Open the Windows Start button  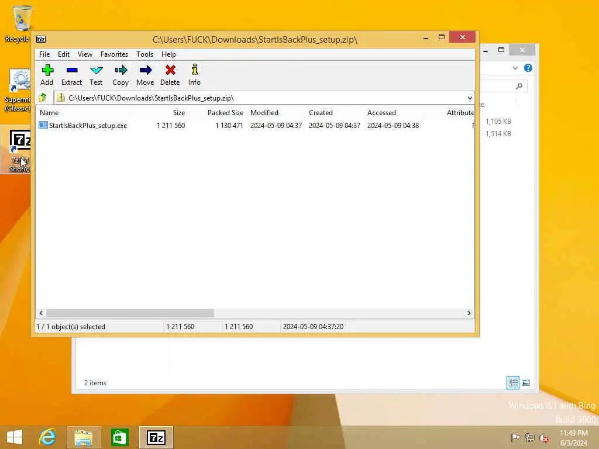click(15, 437)
